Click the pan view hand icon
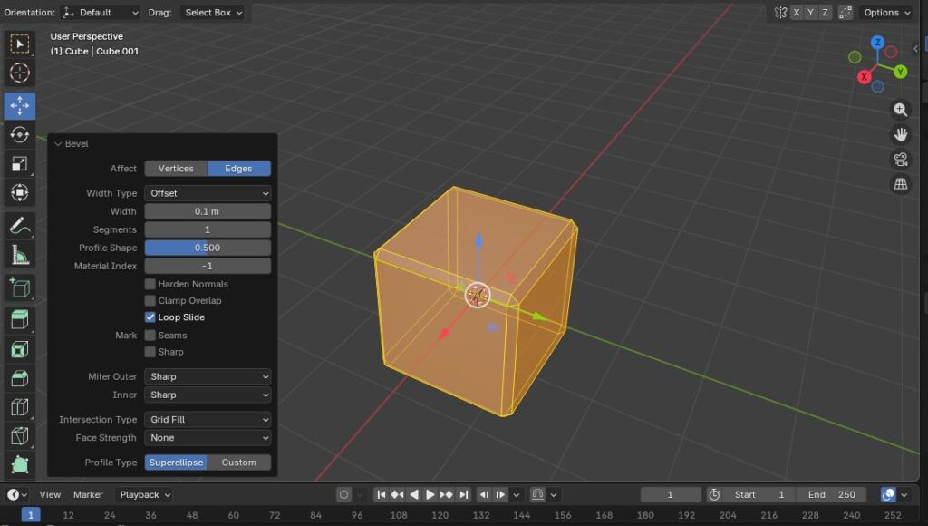The height and width of the screenshot is (526, 928). pyautogui.click(x=900, y=134)
